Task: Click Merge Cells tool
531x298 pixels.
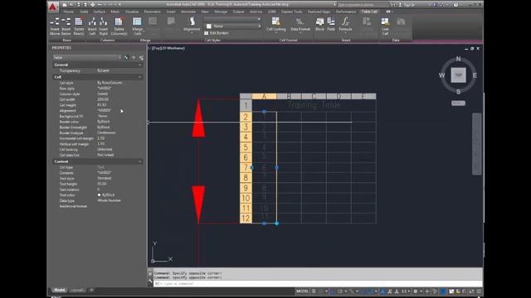Action: coord(137,26)
